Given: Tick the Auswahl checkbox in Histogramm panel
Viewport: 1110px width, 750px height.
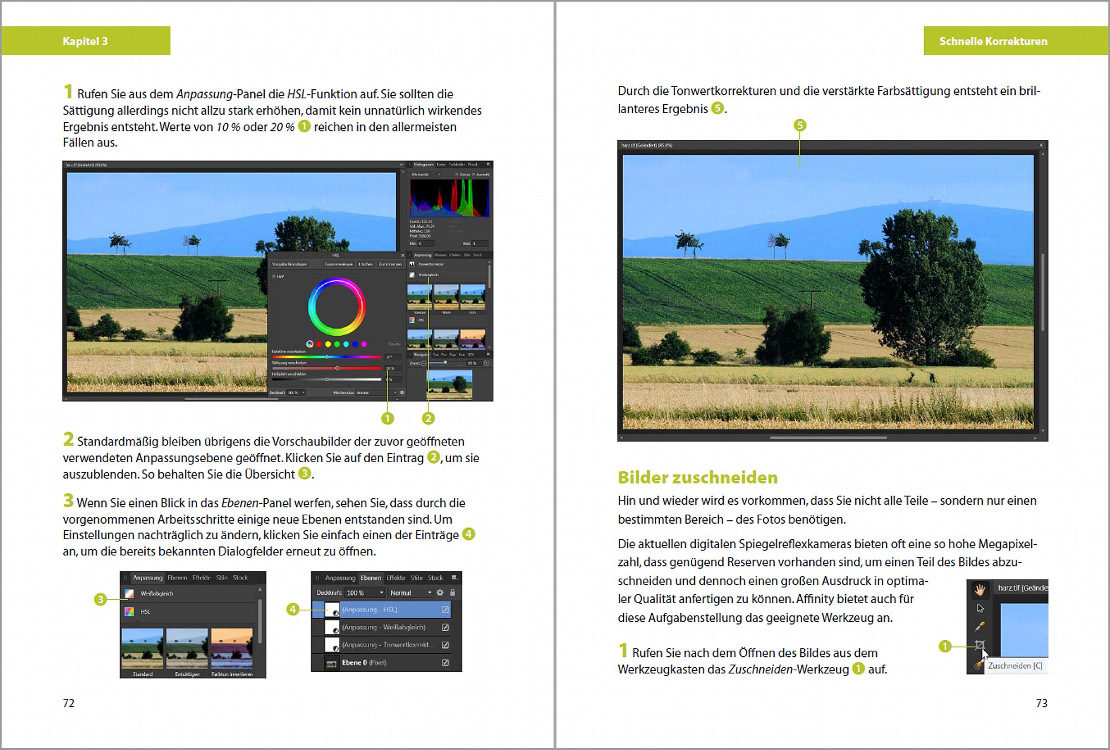Looking at the screenshot, I should (473, 174).
